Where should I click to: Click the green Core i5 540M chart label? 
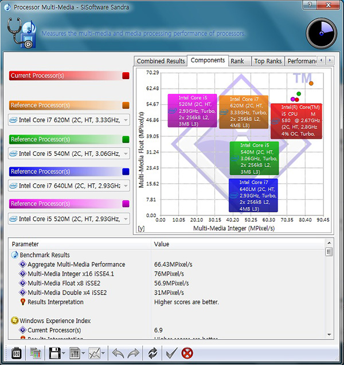pos(254,158)
